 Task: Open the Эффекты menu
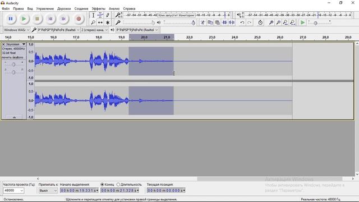[99, 8]
